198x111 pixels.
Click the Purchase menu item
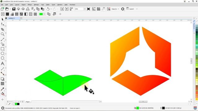72,5
